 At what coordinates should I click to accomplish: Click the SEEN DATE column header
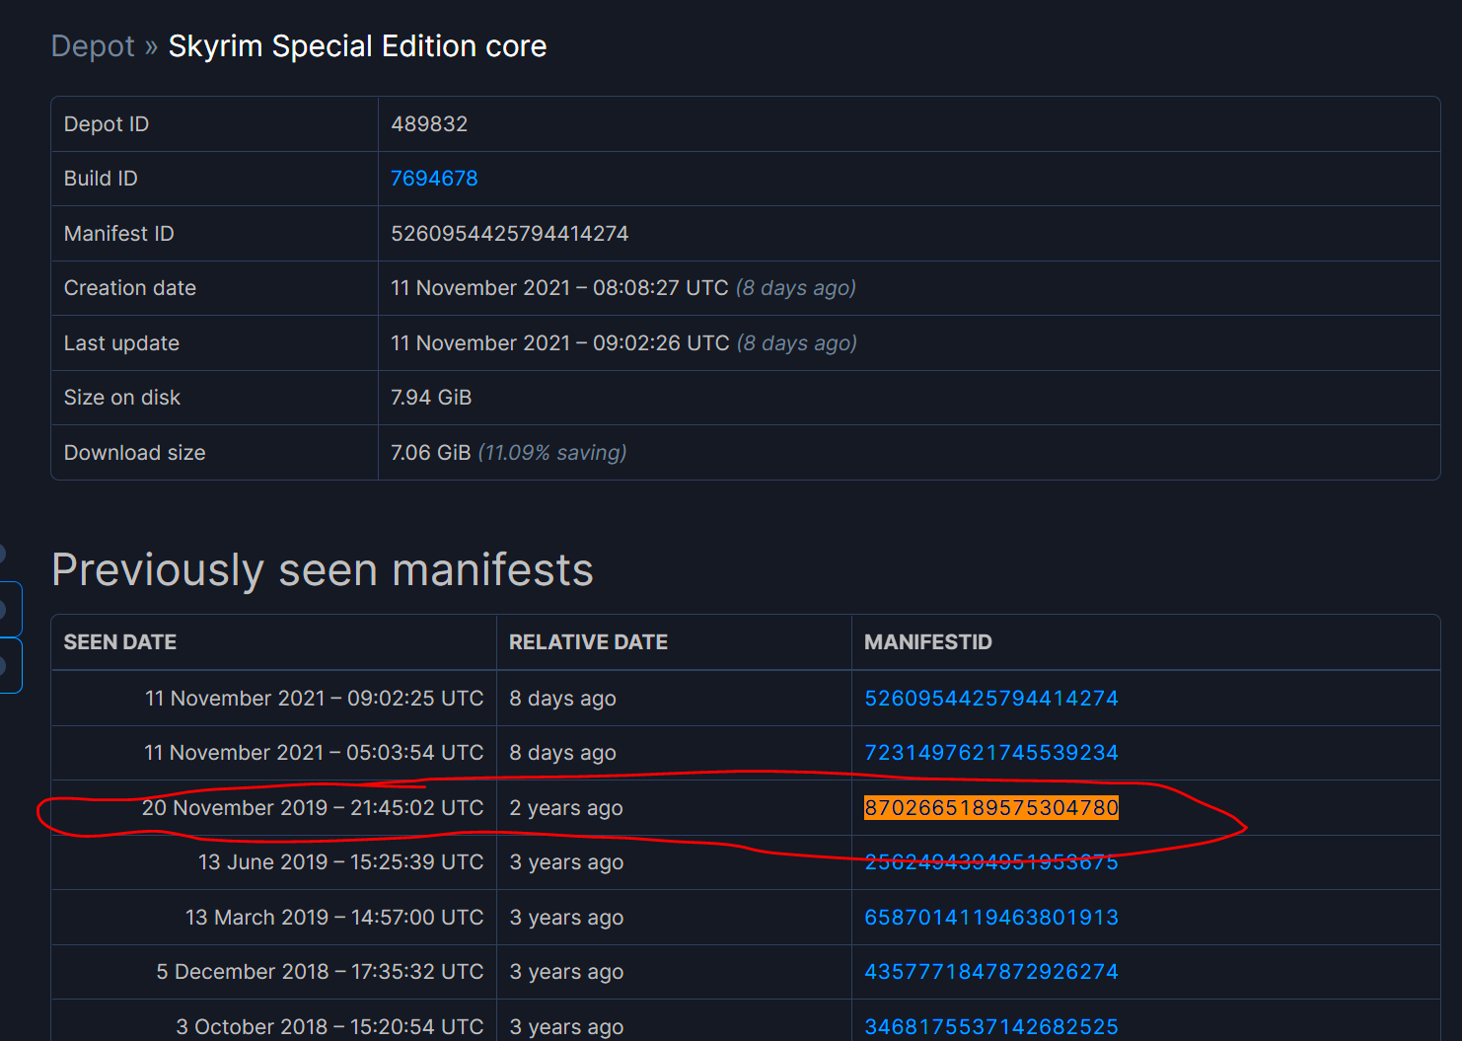(120, 642)
